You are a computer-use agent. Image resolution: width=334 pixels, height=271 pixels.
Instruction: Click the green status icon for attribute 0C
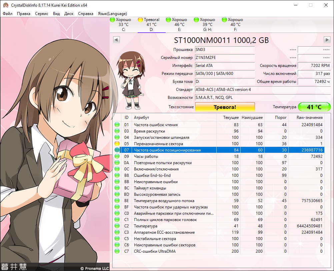tap(117, 169)
